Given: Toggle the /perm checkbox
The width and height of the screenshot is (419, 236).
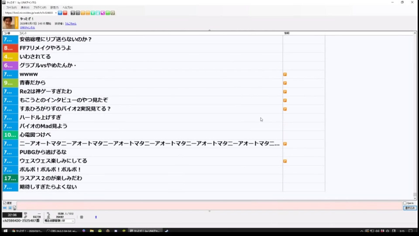Looking at the screenshot, I should 405,203.
